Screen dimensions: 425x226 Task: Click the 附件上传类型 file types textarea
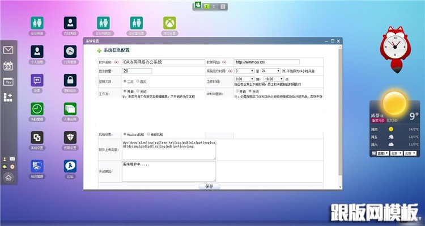[169, 150]
